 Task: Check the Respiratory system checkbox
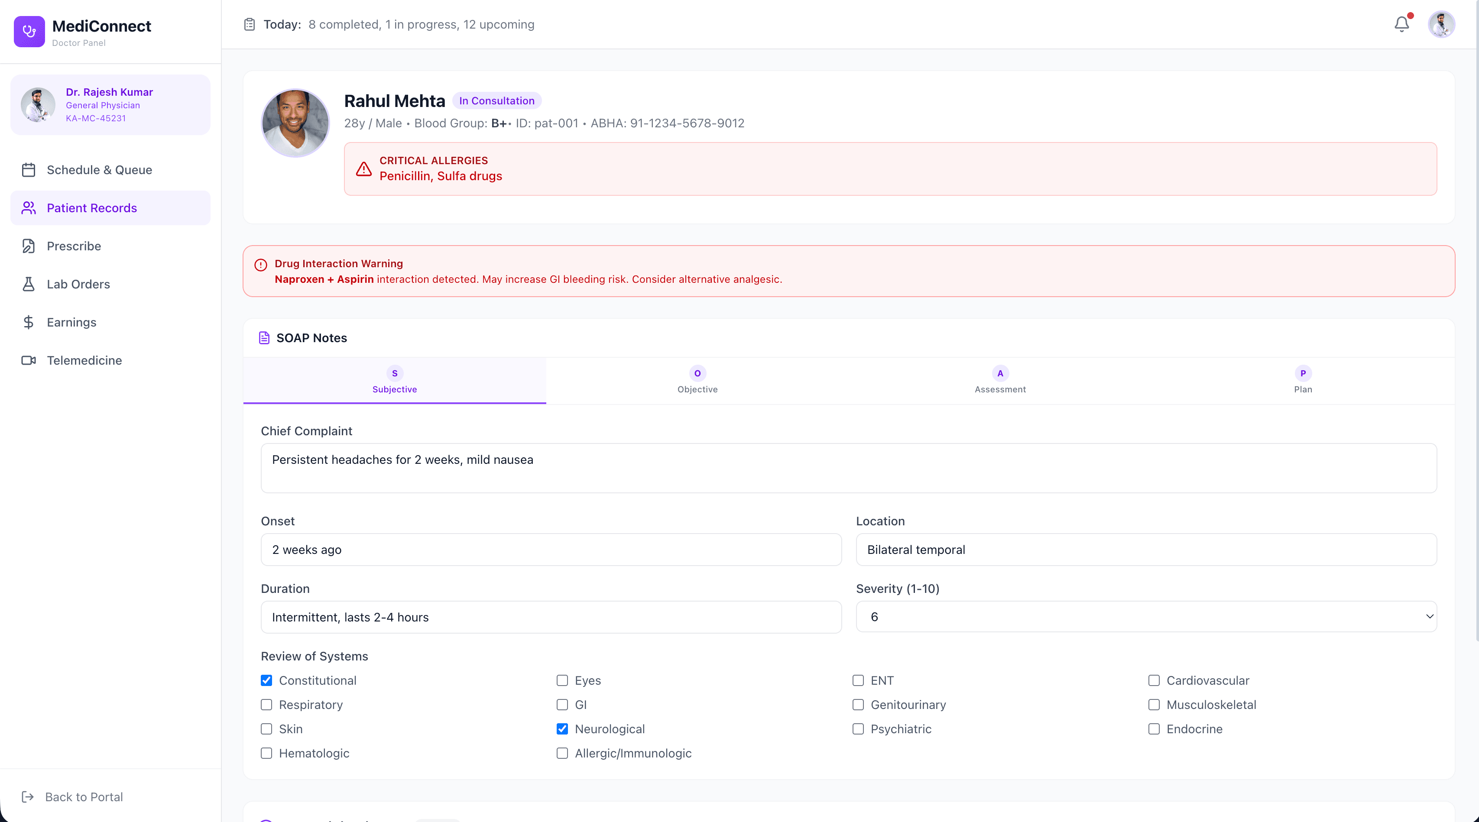tap(266, 704)
